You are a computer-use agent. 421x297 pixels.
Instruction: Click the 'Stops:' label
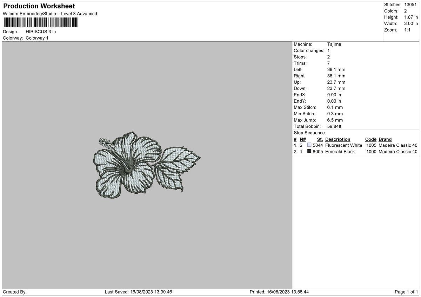tap(300, 57)
